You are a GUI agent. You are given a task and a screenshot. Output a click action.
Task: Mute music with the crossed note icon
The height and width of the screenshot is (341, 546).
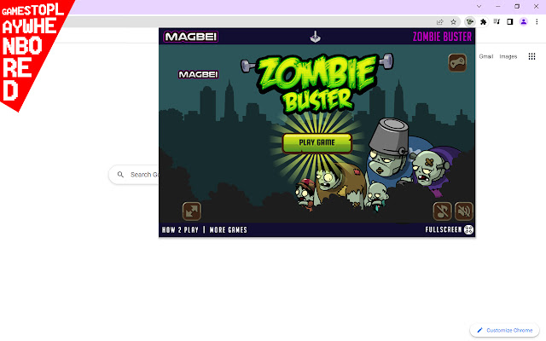click(x=442, y=211)
